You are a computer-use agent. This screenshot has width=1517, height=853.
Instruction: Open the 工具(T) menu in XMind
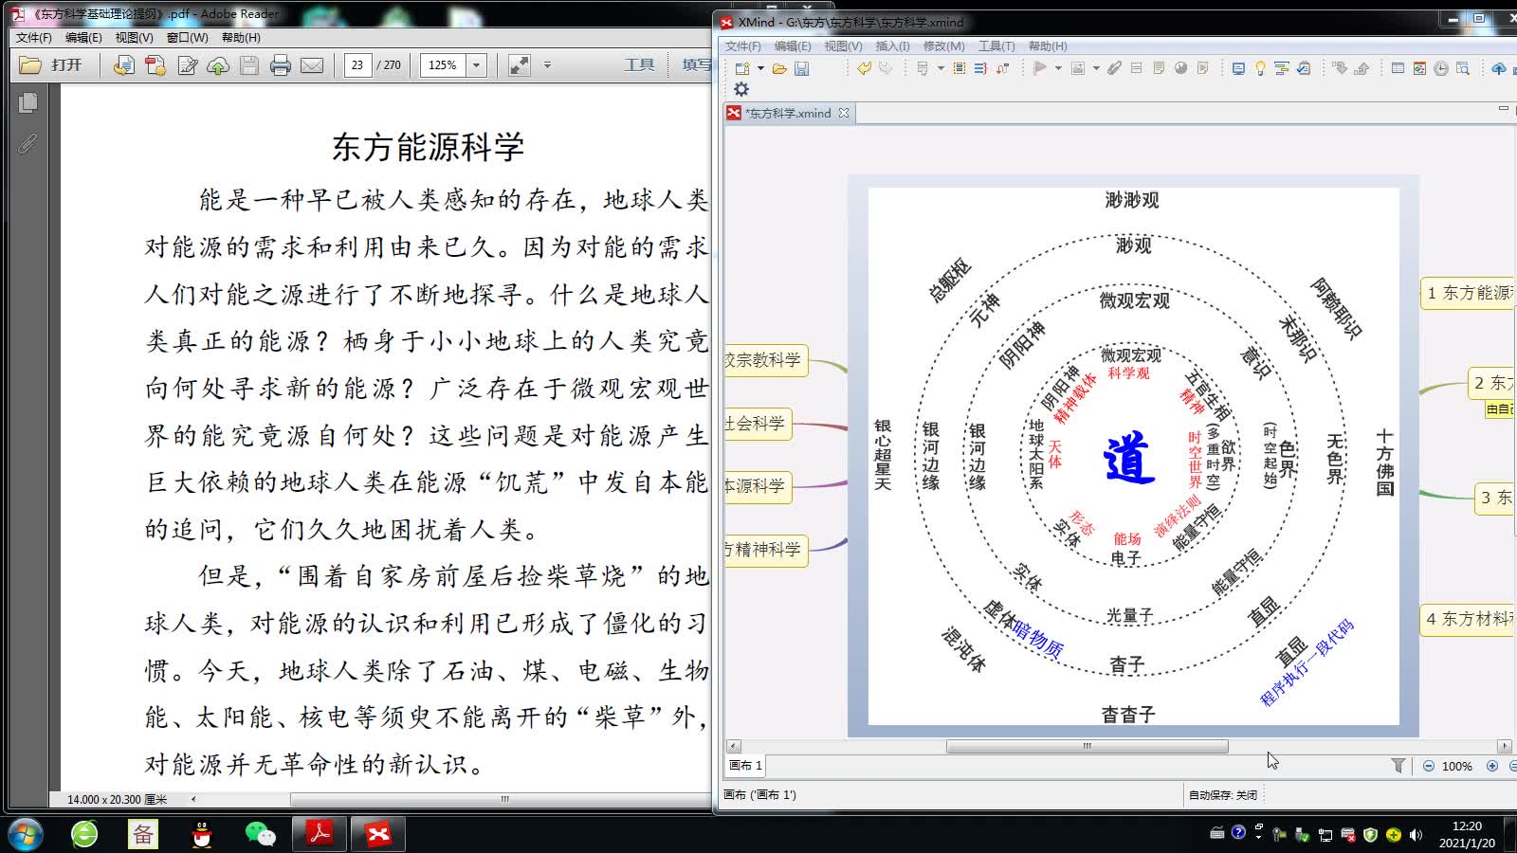tap(996, 45)
